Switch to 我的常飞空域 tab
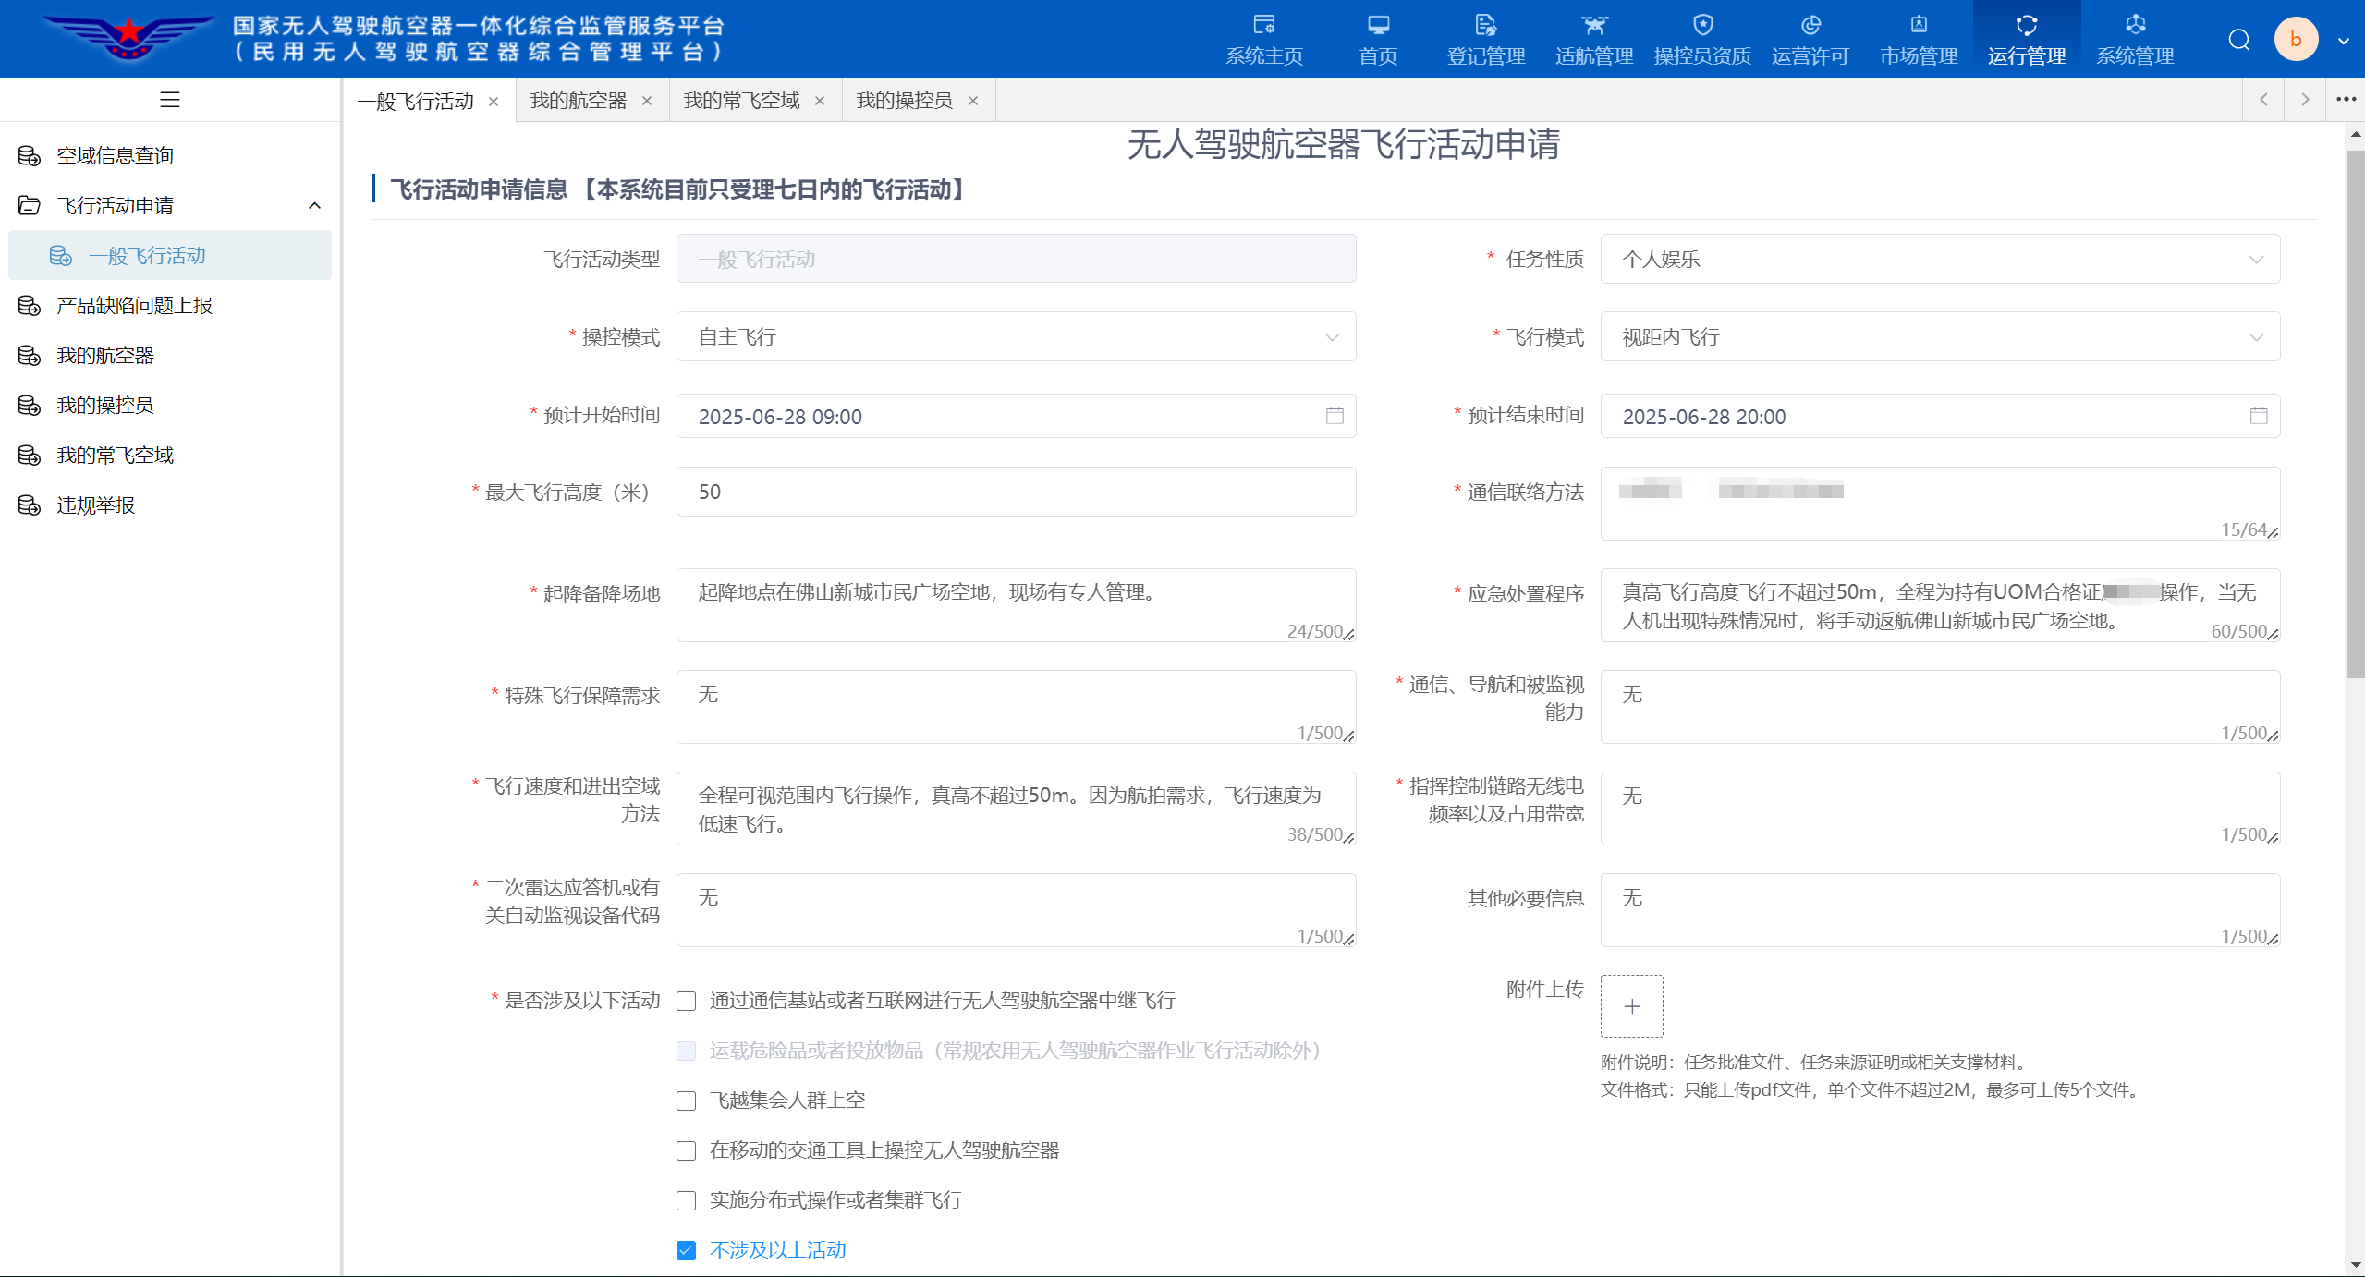The height and width of the screenshot is (1277, 2365). [741, 101]
